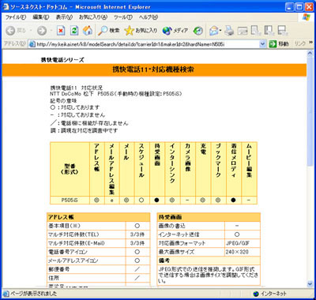Open the お気に入り(A) menu
This screenshot has height=300, width=316.
tap(93, 17)
